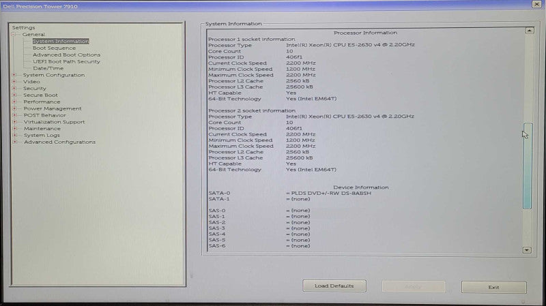Expand the Secure Boot node

14,95
